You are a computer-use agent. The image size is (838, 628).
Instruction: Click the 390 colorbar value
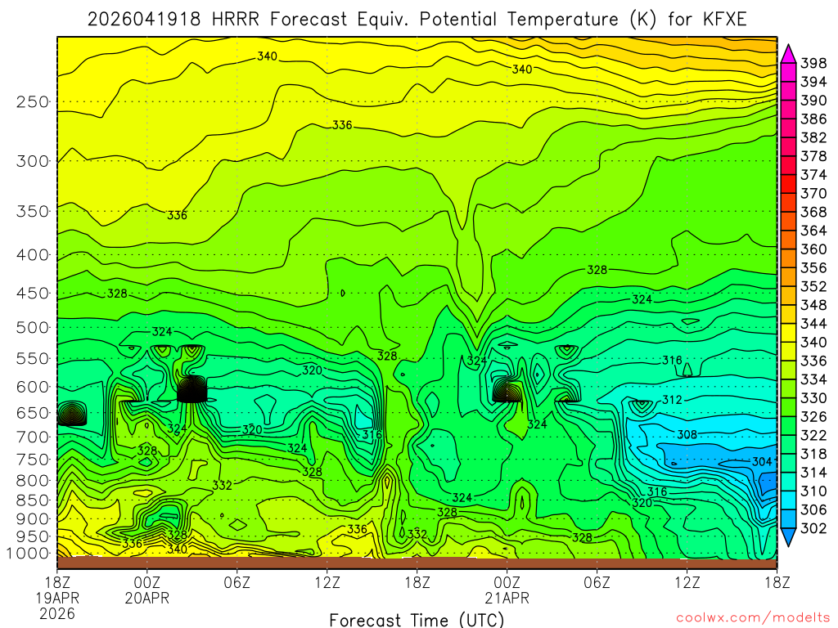[x=813, y=101]
